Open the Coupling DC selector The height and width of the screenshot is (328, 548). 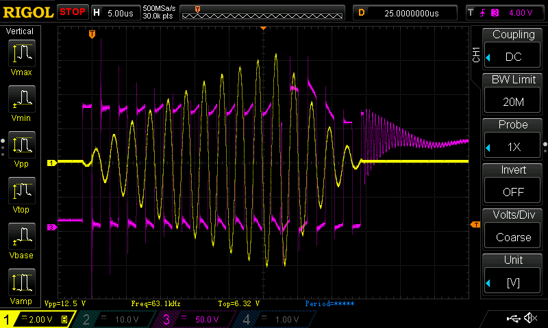513,49
